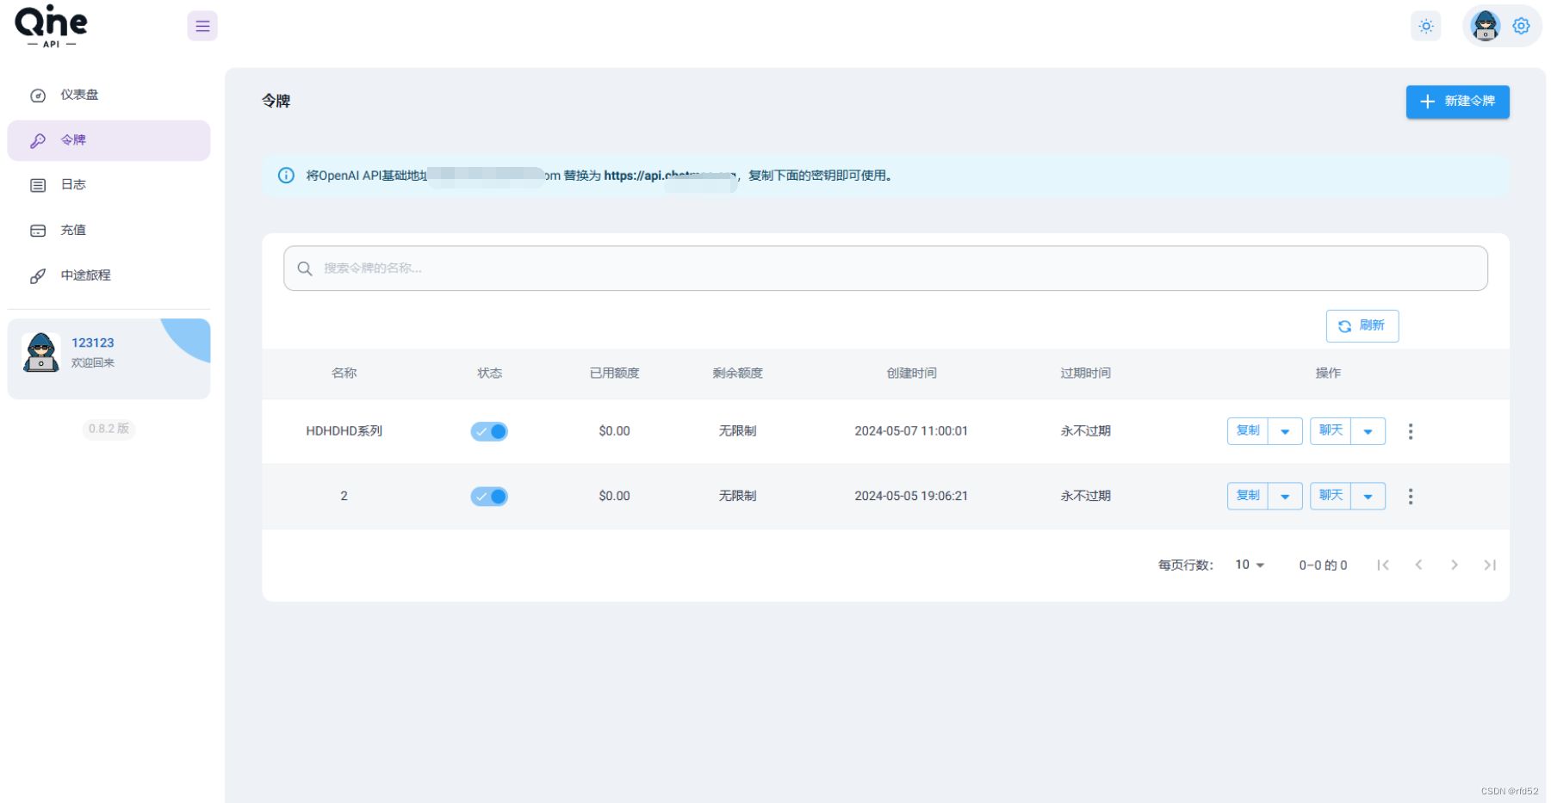The image size is (1551, 803).
Task: Click 新建令牌 button
Action: (1457, 102)
